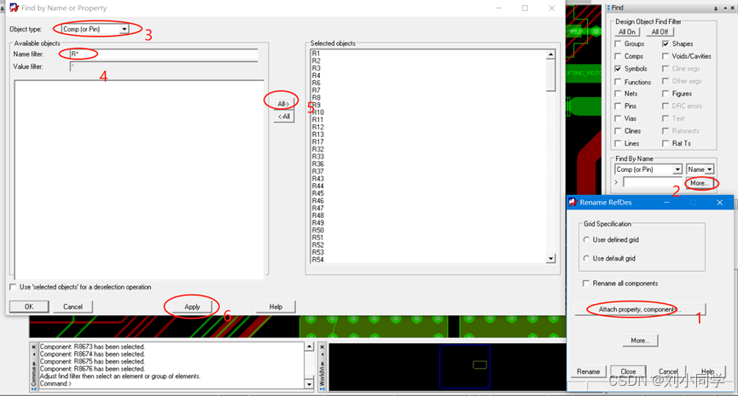Pin the Find panel using pushpin icon
This screenshot has width=738, height=396.
click(718, 8)
